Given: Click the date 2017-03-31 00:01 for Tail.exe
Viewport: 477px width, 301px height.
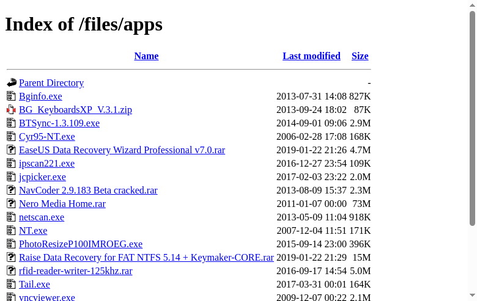Looking at the screenshot, I should (x=311, y=285).
